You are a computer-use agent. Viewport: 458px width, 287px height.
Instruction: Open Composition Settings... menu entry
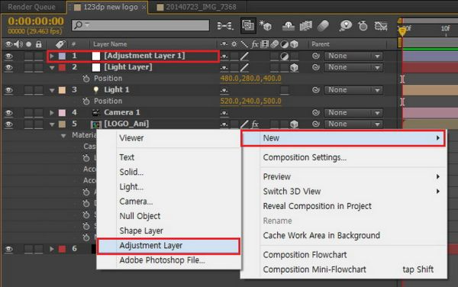[305, 157]
